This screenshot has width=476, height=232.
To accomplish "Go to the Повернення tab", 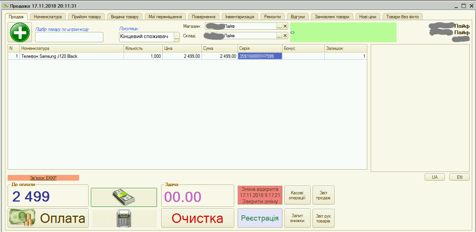I will [x=203, y=17].
